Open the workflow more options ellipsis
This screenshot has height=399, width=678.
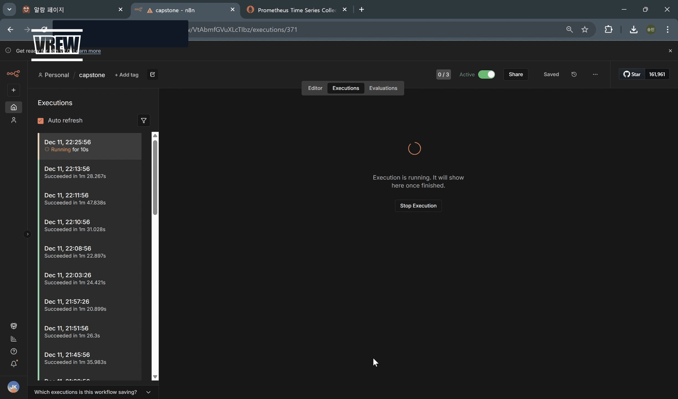coord(595,74)
